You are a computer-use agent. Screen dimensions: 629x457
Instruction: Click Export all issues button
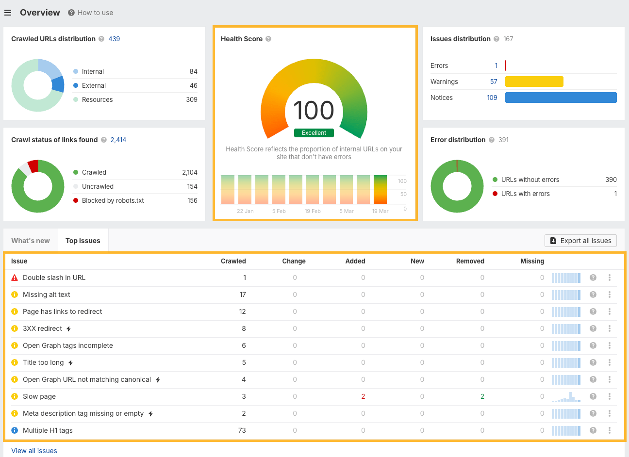coord(580,241)
